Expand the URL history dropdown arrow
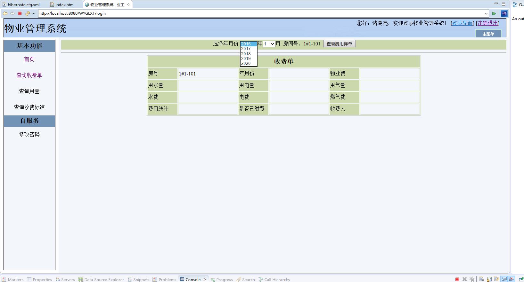 [486, 13]
